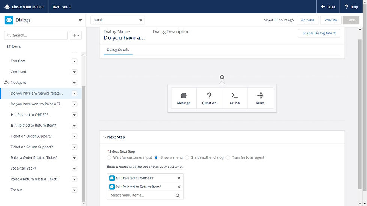Select 'Is it Related to Return Item?' dialog in list
Screen dimensions: 367x206
(x=33, y=125)
